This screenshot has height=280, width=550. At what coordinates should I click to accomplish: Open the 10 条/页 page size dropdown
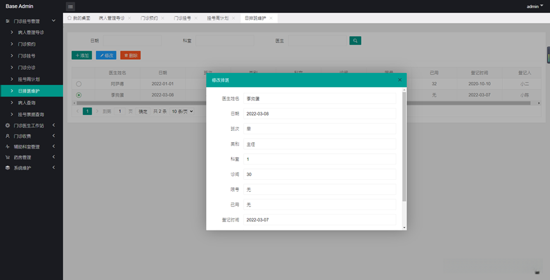click(x=182, y=111)
